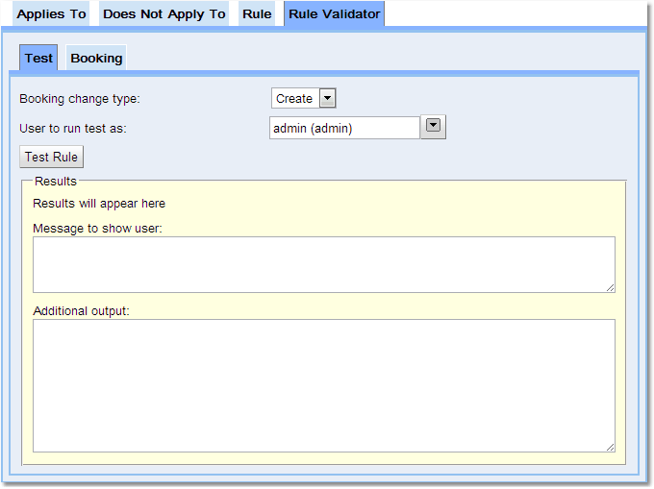Expand the user list arrow button beside admin
The height and width of the screenshot is (489, 654).
coord(433,127)
